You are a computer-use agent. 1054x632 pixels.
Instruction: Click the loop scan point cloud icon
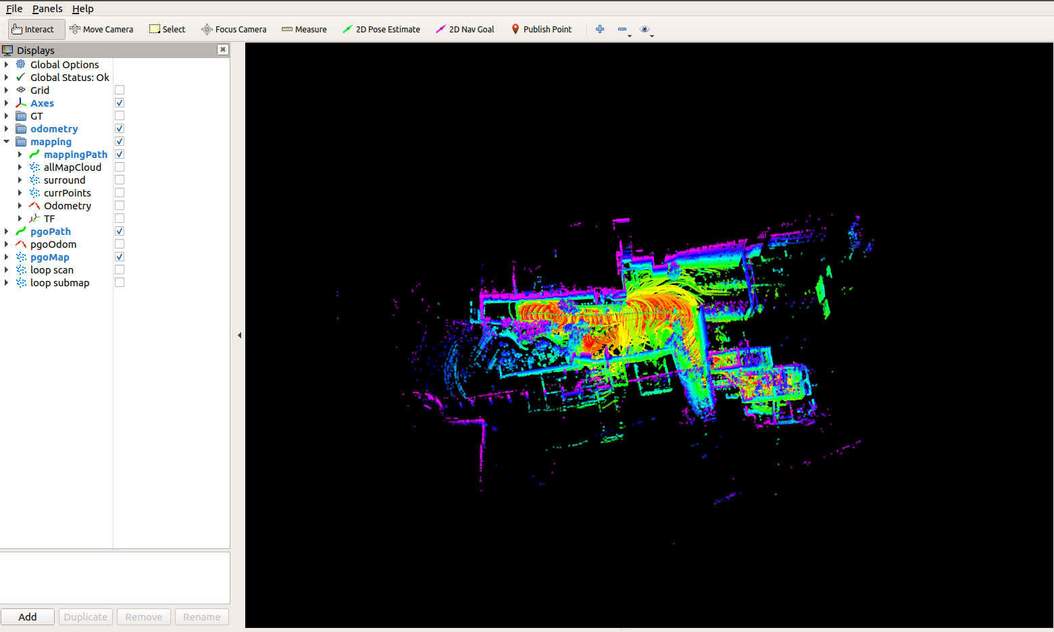click(x=21, y=269)
